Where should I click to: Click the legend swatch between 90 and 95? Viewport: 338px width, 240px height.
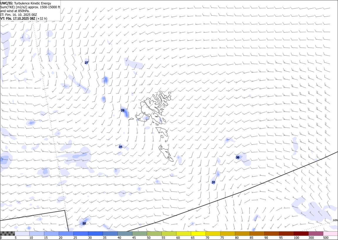[271, 234]
